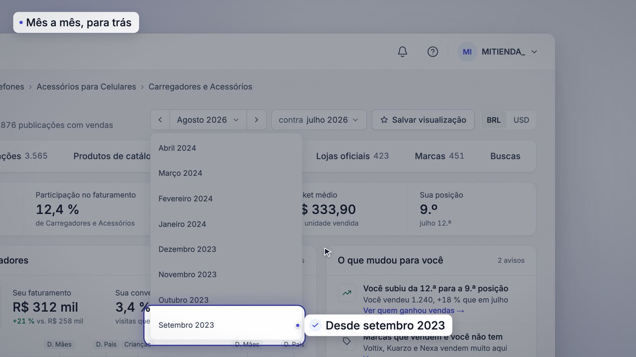Follow Ver quem ganhou vendas link
636x357 pixels.
[x=413, y=311]
